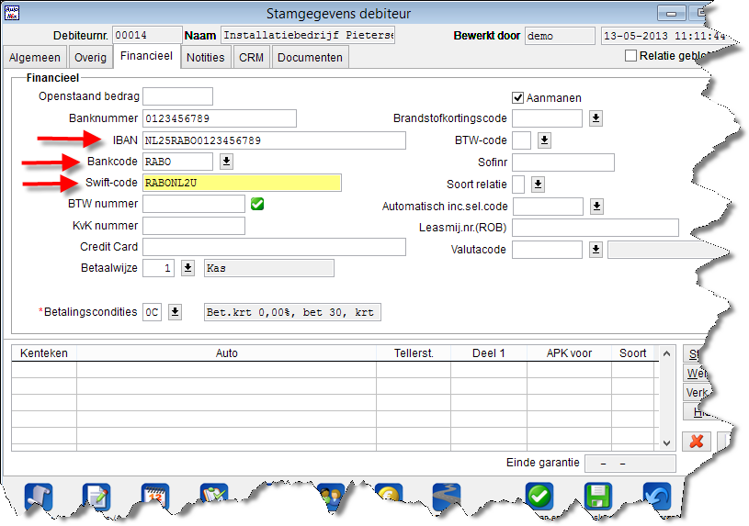
Task: Click the Bankcode field containing RABO
Action: click(177, 162)
